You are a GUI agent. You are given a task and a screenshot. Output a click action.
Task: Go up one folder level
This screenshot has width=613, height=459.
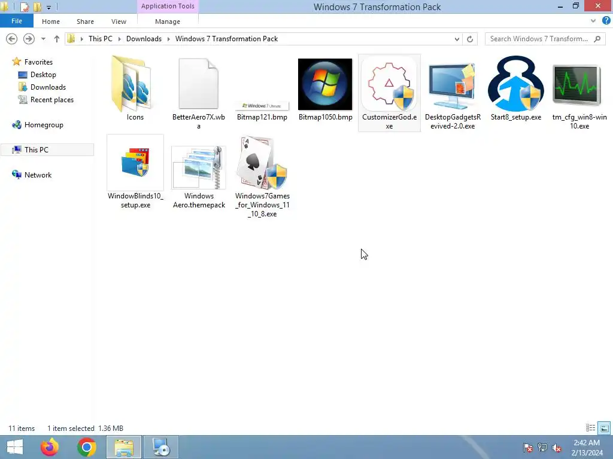click(x=57, y=39)
